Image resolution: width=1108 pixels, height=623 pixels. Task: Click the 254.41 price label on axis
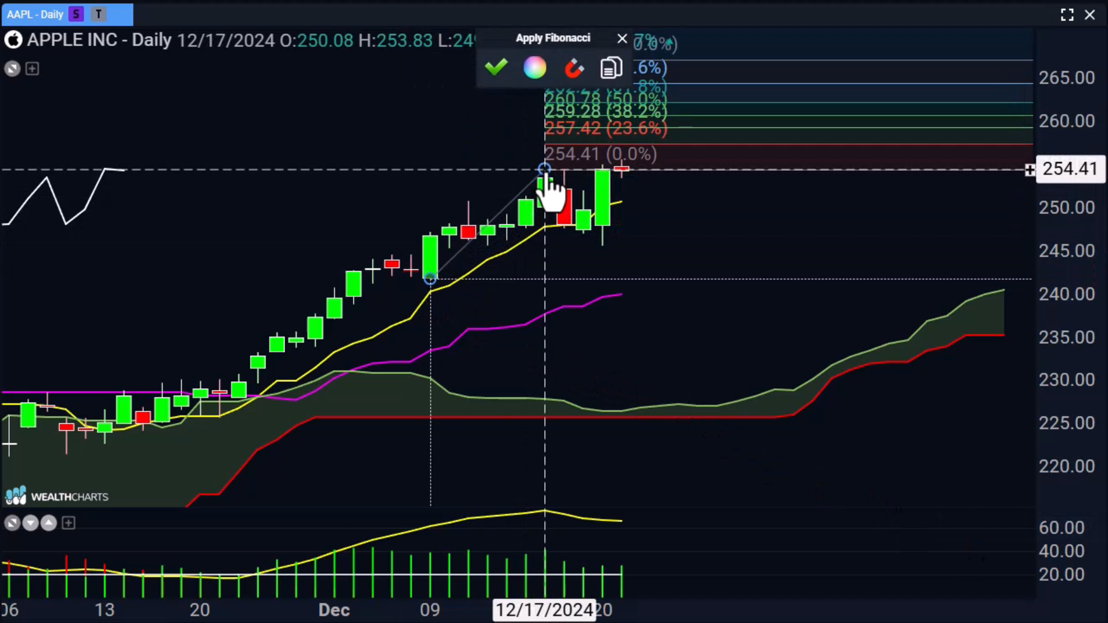click(1070, 169)
